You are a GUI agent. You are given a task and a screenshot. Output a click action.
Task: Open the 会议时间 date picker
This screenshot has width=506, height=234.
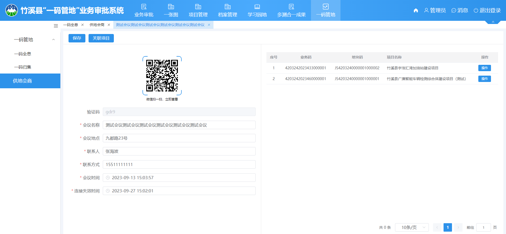(x=179, y=178)
